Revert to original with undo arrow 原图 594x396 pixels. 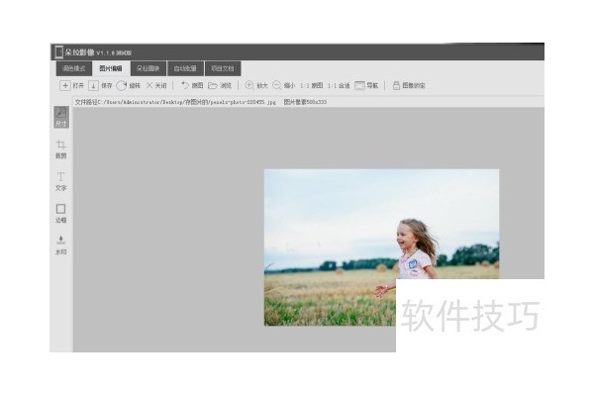pos(192,85)
